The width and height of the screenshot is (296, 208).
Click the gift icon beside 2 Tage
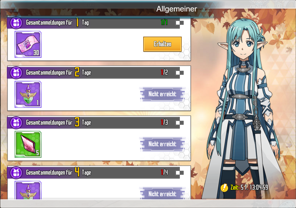point(16,73)
